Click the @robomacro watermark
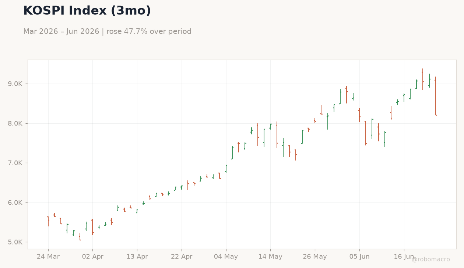 (x=430, y=260)
